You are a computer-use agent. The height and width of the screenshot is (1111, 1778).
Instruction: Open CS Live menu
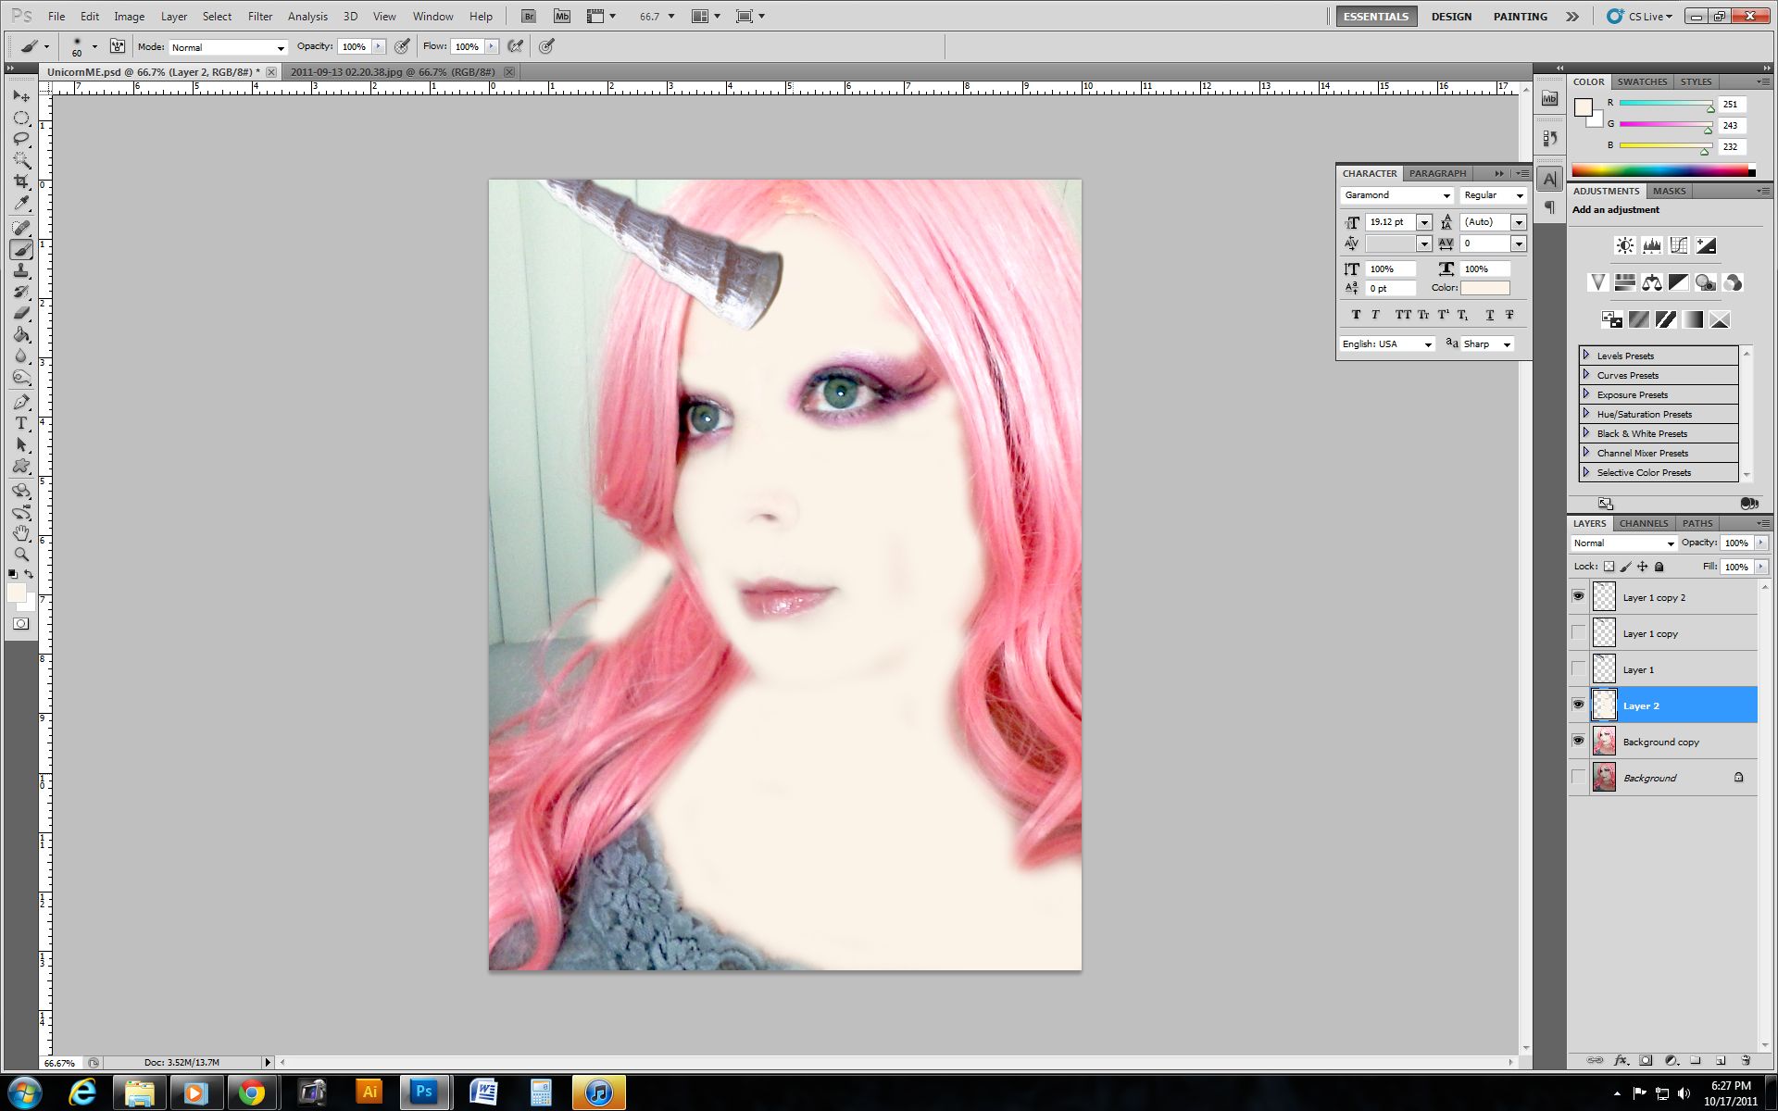[1640, 17]
